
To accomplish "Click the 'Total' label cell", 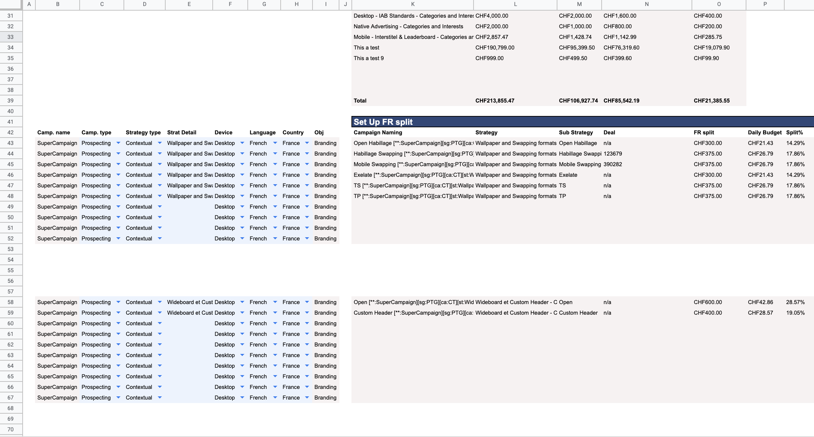I will pyautogui.click(x=413, y=101).
